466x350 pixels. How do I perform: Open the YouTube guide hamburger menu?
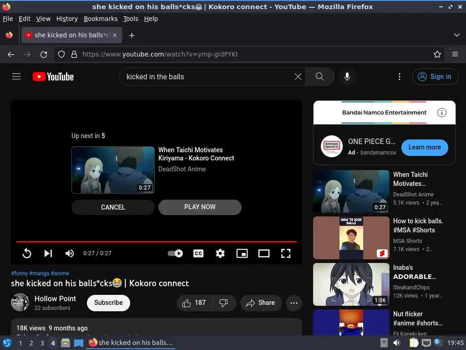coord(16,77)
